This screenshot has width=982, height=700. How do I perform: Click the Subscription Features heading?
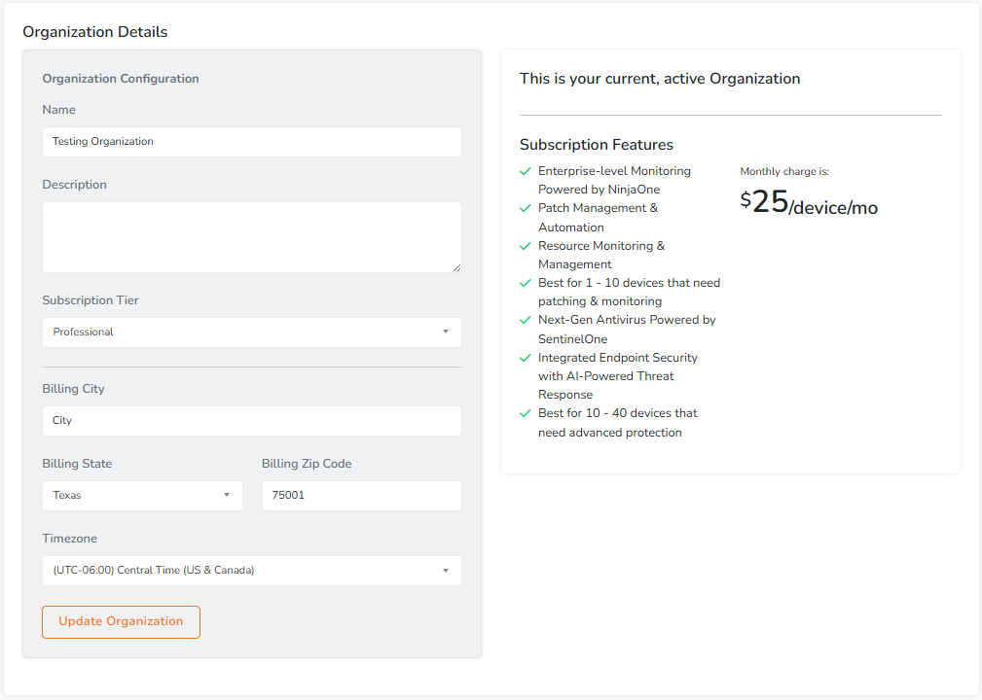[596, 145]
